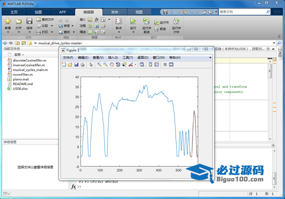Open the address bar path dropdown arrow
This screenshot has height=199, width=285.
tap(274, 43)
